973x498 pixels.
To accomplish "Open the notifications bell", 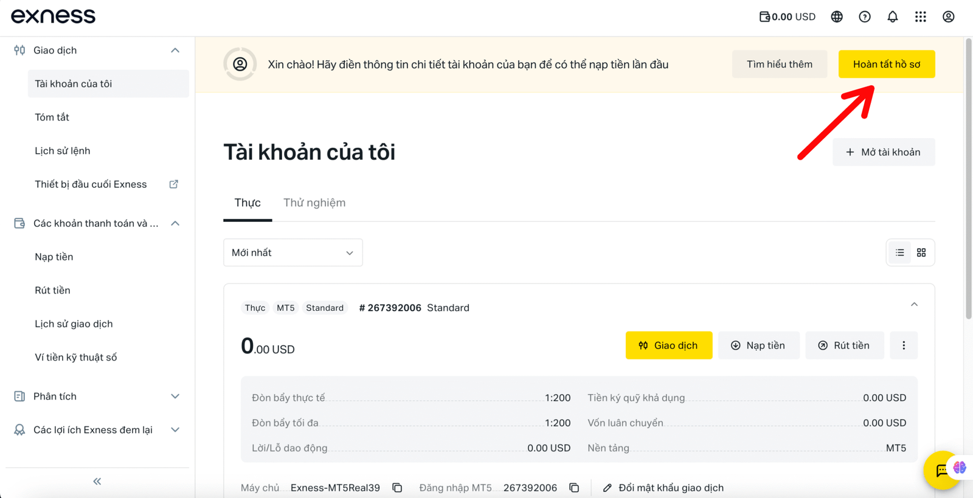I will click(892, 16).
